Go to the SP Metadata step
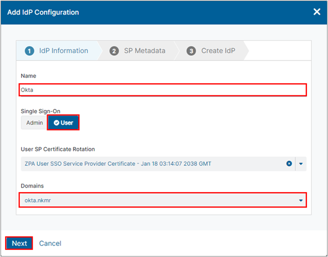 pyautogui.click(x=138, y=51)
